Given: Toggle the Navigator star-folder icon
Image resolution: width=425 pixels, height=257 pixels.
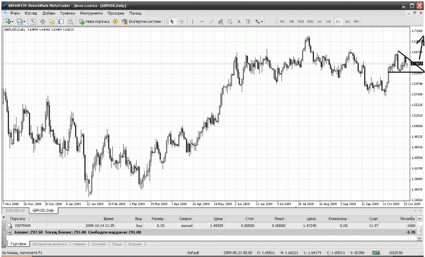Looking at the screenshot, I should [x=52, y=22].
